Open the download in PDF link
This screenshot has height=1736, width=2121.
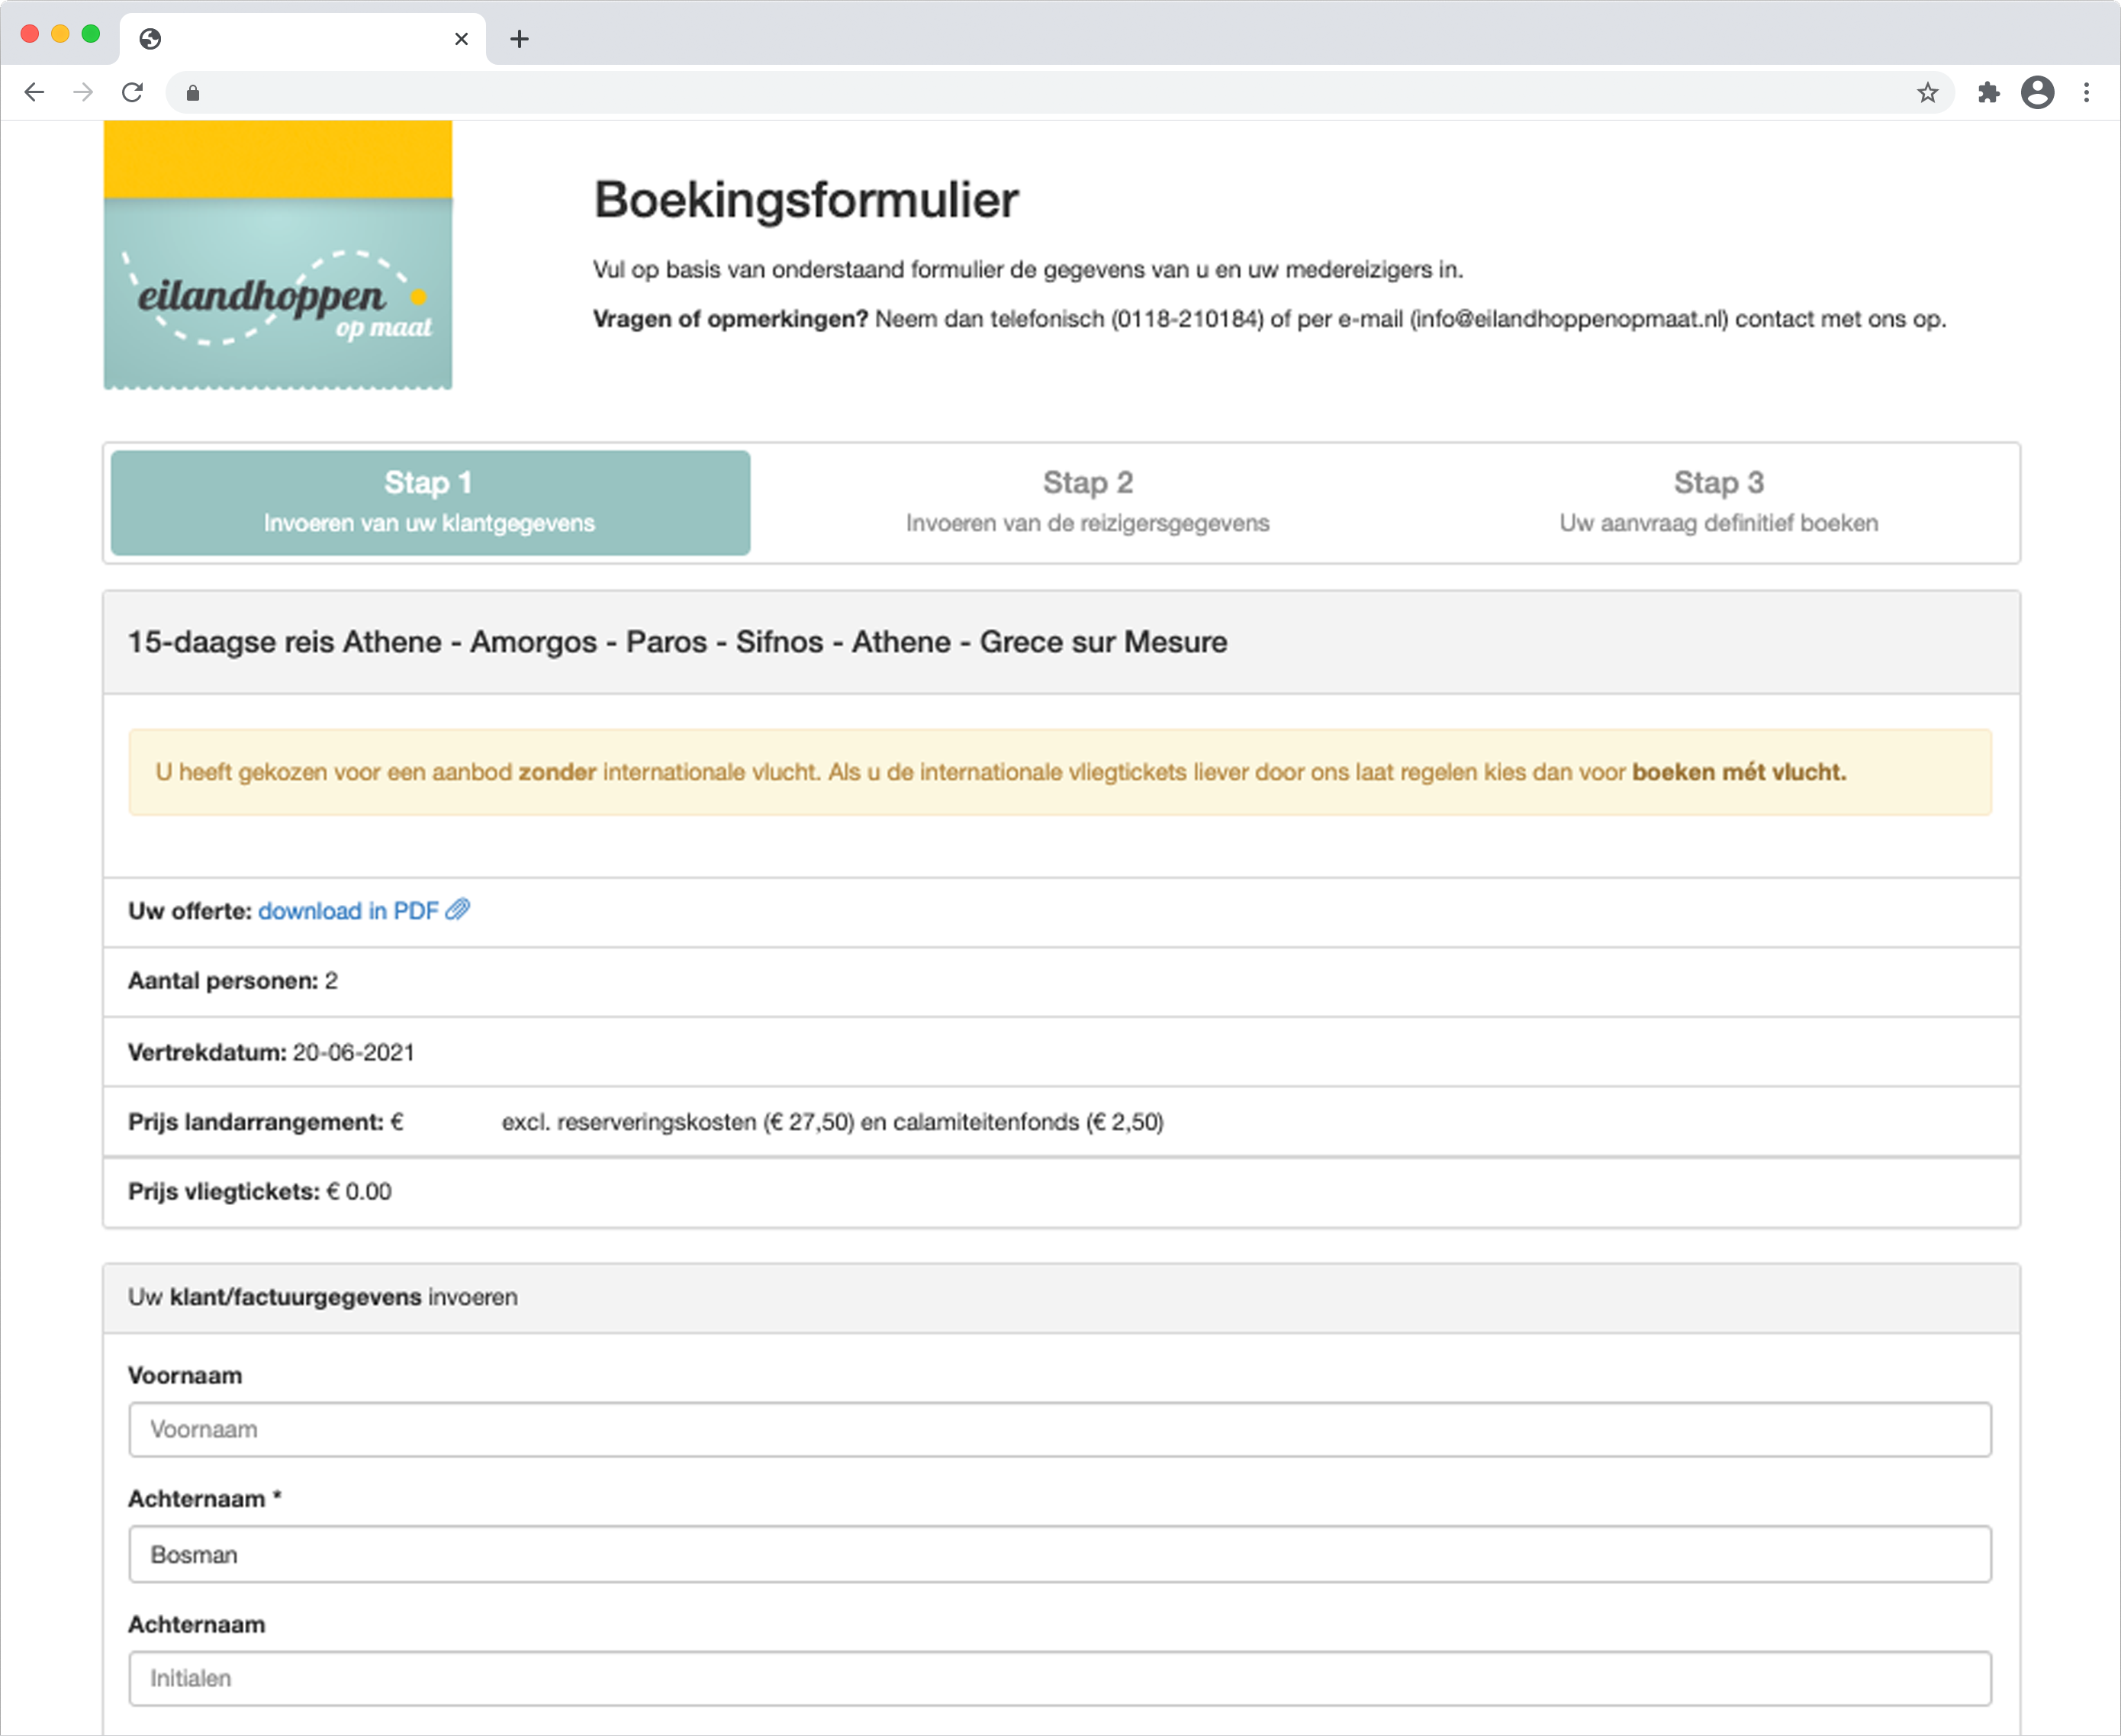(x=348, y=911)
